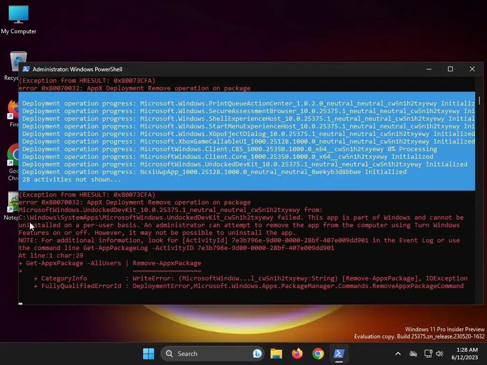This screenshot has height=365, width=487.
Task: Click the 'NcsiUwpApp_1000.25128.1000.0' progress line
Action: 214,172
